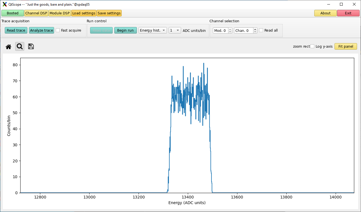Viewport: 361px width, 212px height.
Task: Click the 13400 x-axis tick label
Action: coord(188,197)
